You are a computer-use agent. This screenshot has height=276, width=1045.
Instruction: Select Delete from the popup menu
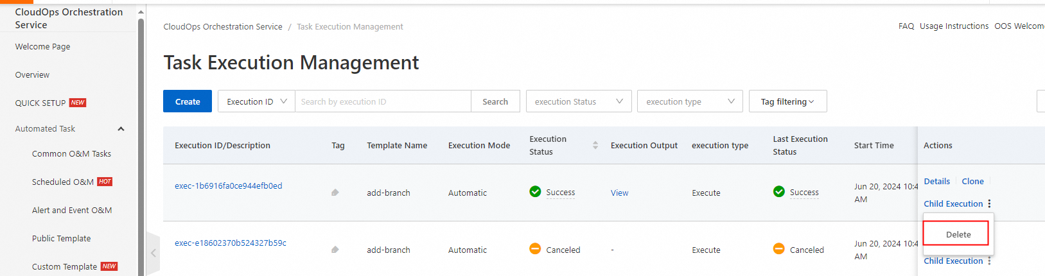[x=958, y=235]
